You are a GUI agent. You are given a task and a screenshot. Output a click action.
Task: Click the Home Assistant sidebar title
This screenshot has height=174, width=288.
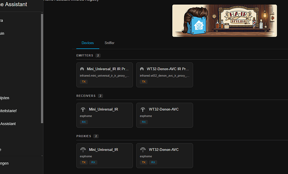click(x=14, y=4)
